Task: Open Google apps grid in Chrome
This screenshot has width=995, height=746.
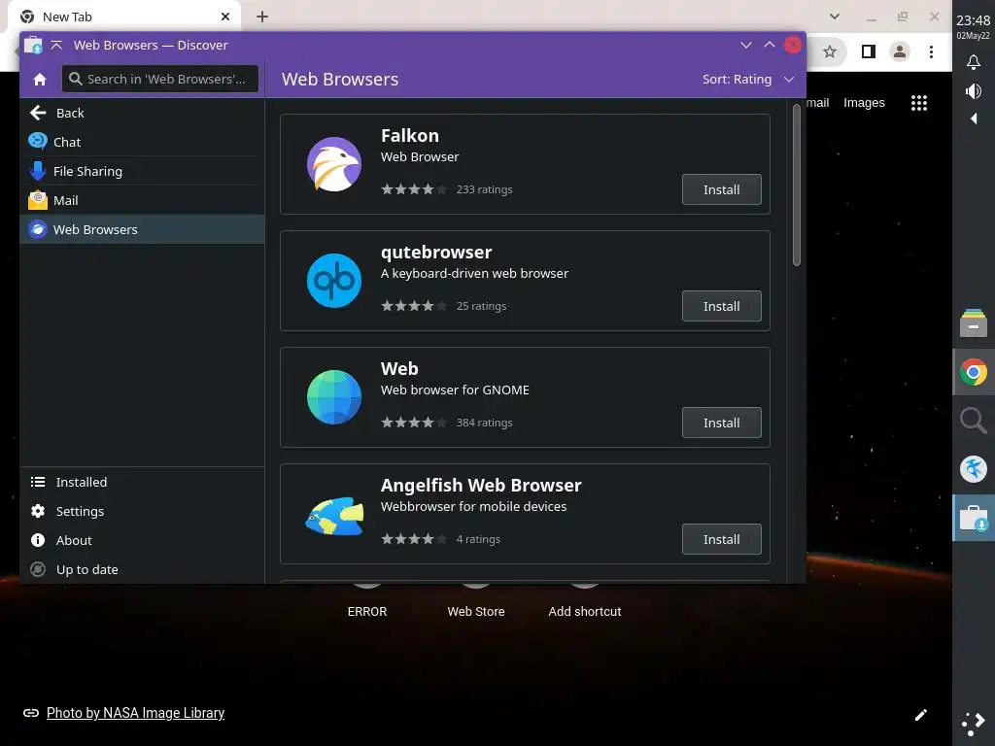Action: [919, 103]
